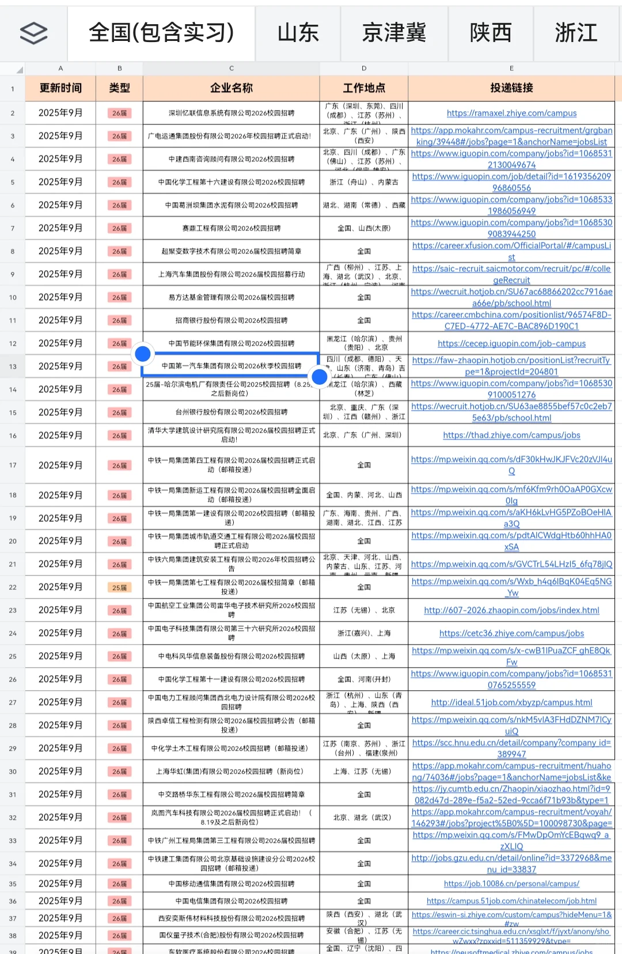
Task: Open thad.zhiye.com campus jobs link
Action: click(511, 436)
